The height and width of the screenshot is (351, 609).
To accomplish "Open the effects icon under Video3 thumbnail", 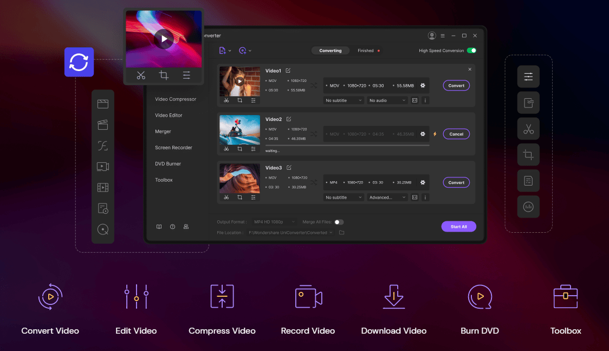I will [x=253, y=197].
